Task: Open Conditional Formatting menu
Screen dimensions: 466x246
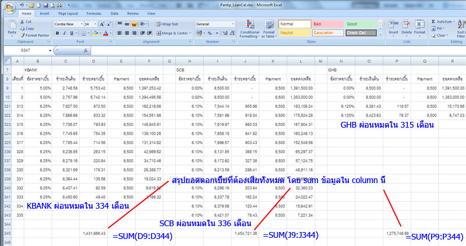Action: (249, 29)
